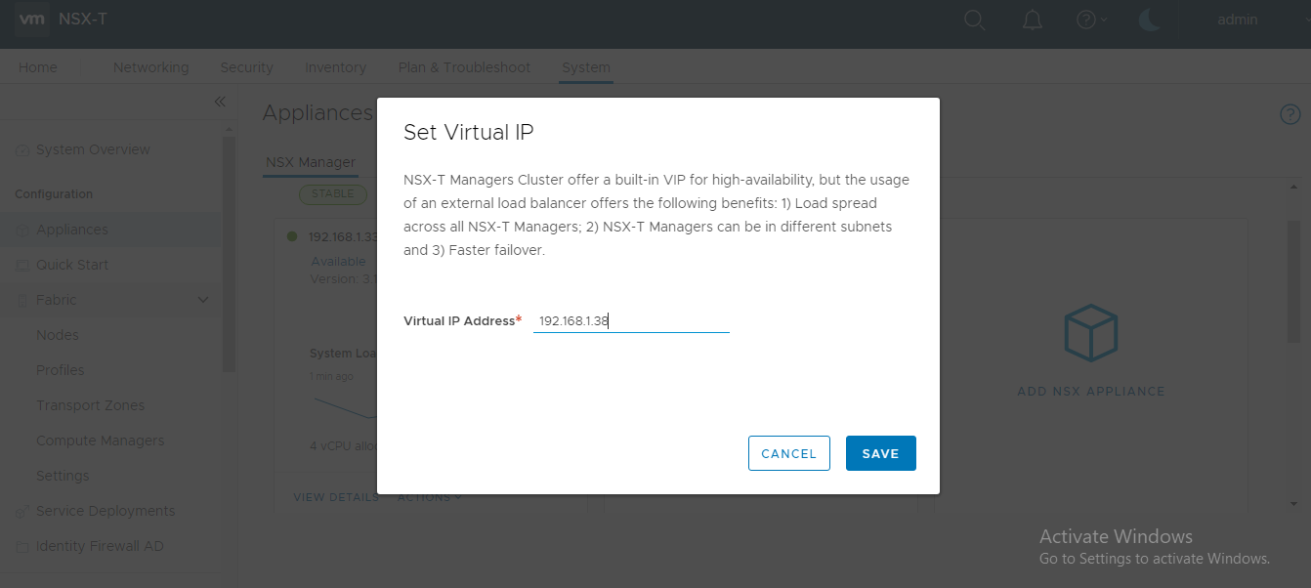Open the Plan & Troubleshoot tab

tap(464, 67)
